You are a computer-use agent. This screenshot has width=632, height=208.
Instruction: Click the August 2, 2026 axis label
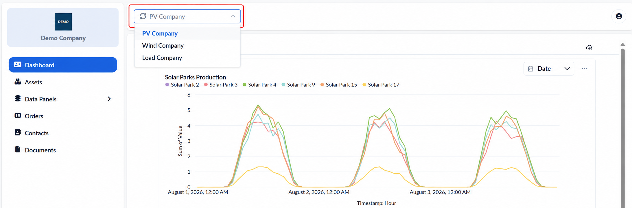click(319, 192)
